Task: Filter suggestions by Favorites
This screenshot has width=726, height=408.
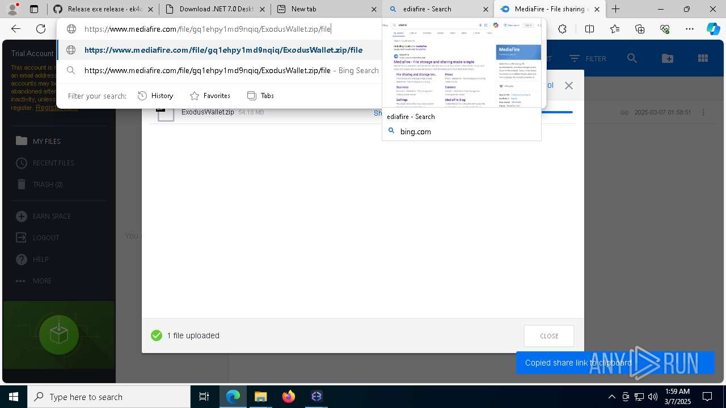Action: (210, 96)
